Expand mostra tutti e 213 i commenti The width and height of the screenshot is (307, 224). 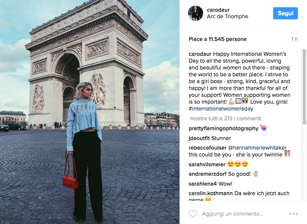(225, 118)
